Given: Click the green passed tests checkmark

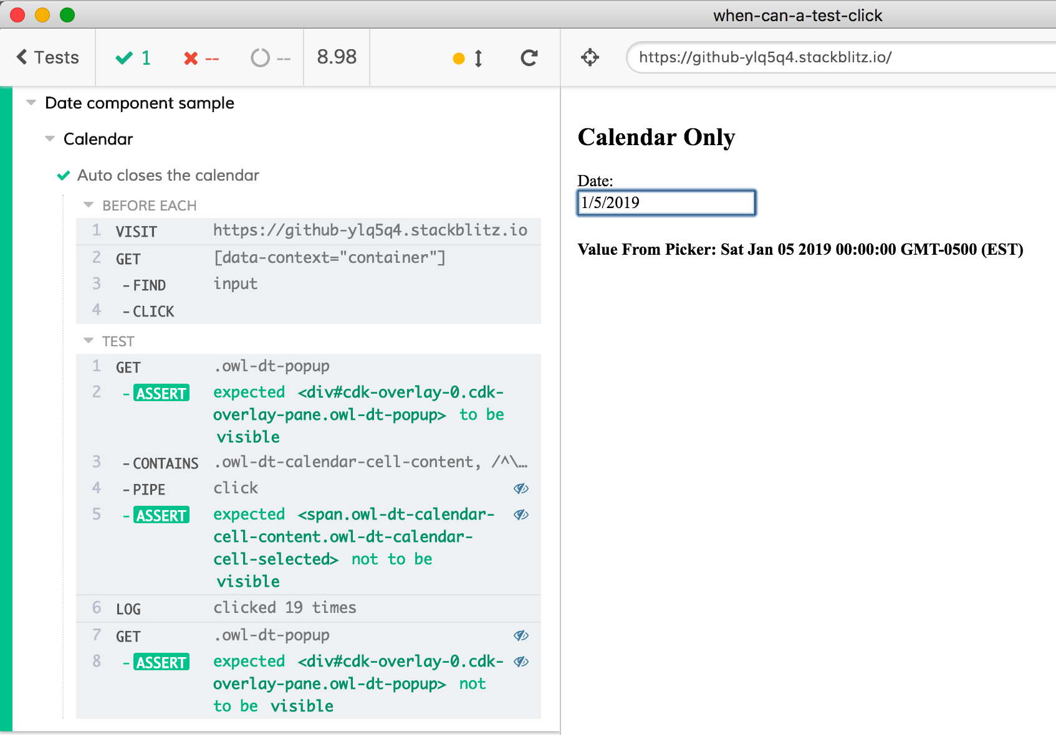Looking at the screenshot, I should tap(124, 58).
